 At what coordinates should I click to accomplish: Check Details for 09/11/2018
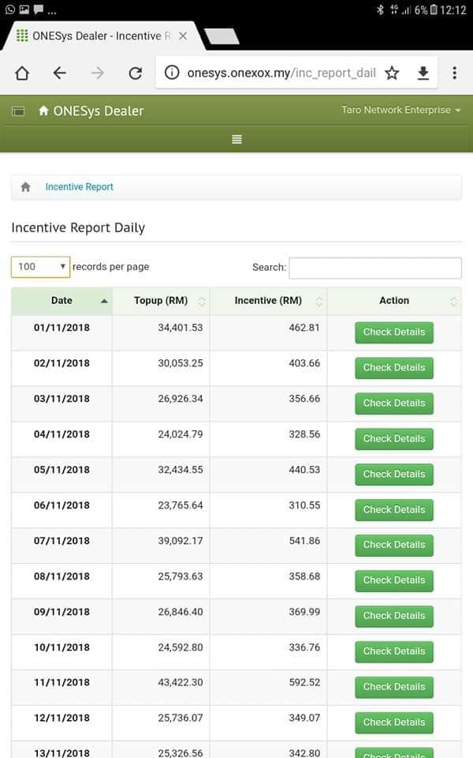[x=394, y=616]
